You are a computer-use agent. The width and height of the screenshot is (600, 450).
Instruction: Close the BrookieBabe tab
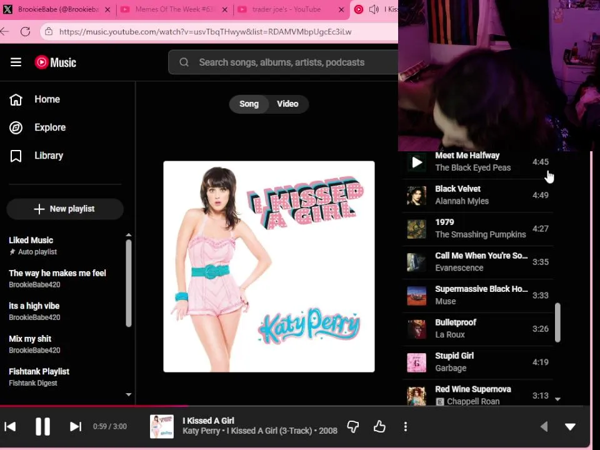[107, 9]
